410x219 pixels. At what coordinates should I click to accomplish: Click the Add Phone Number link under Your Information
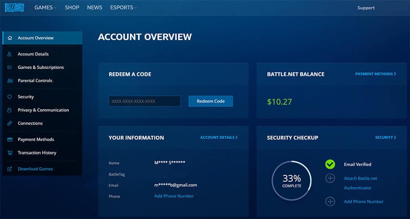[x=174, y=196]
